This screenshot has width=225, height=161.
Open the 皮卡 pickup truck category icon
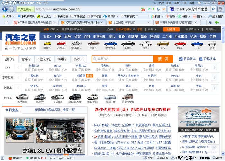point(197,44)
